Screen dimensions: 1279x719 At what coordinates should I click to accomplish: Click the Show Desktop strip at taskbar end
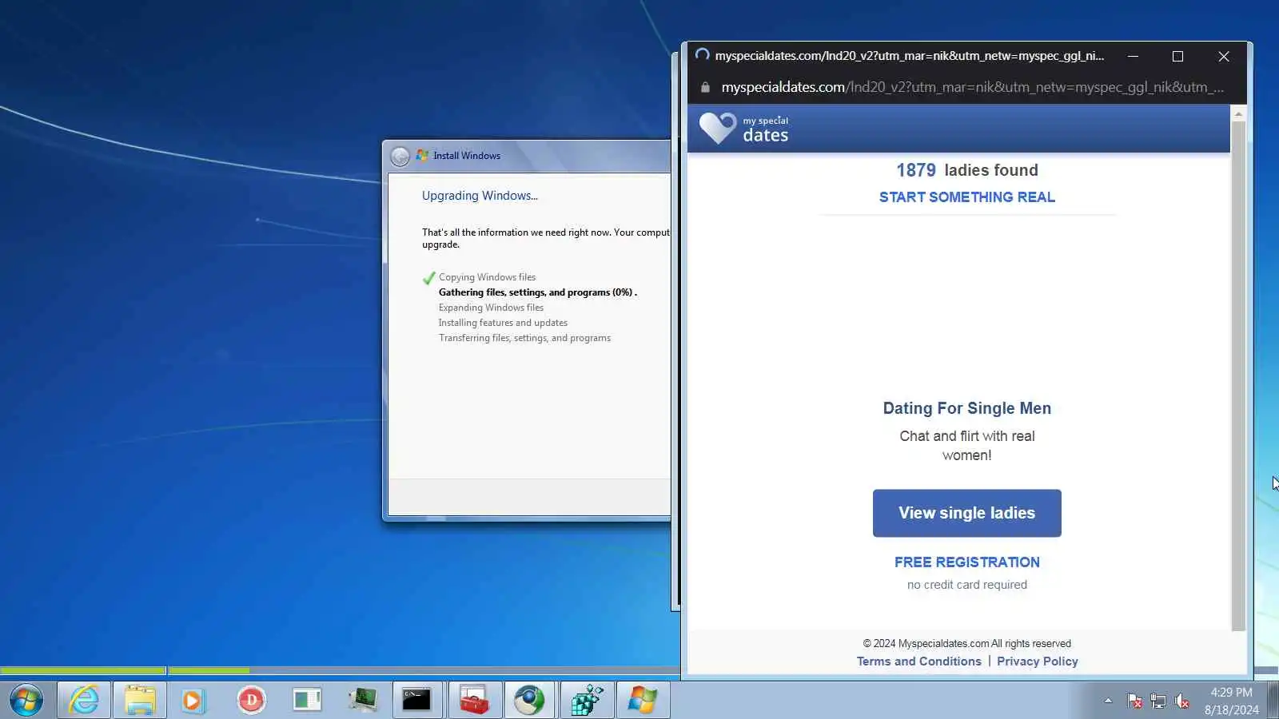click(x=1273, y=701)
